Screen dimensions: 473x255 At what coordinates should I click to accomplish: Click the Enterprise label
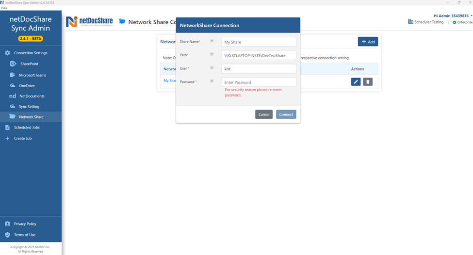[x=465, y=22]
